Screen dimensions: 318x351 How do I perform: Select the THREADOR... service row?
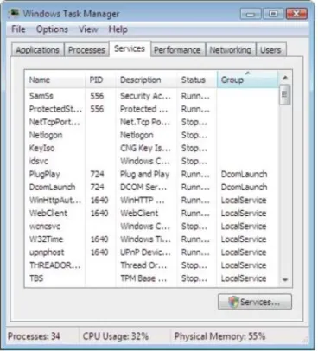152,265
